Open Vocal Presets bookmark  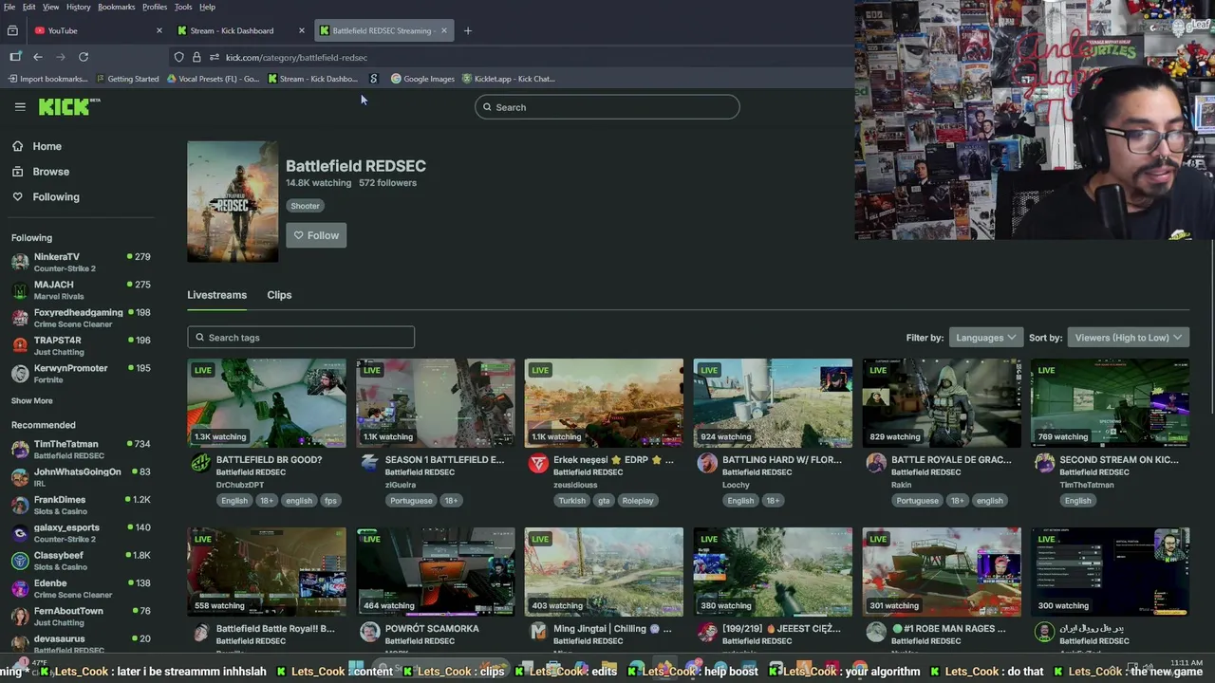coord(213,79)
